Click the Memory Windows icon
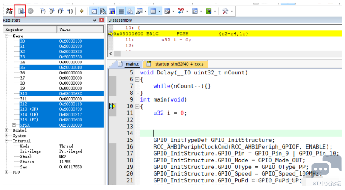345x190 pixels. 153,11
